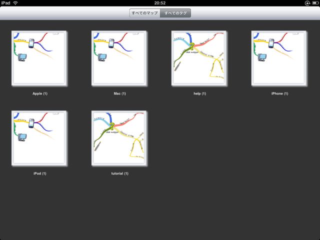
Task: Click the "iPhone (1)" label
Action: click(x=279, y=93)
